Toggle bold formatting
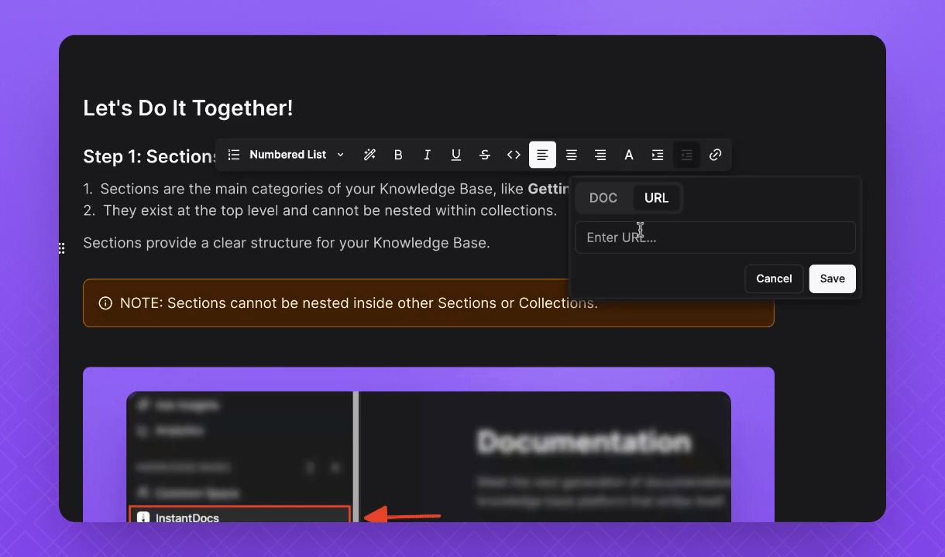945x557 pixels. coord(398,155)
